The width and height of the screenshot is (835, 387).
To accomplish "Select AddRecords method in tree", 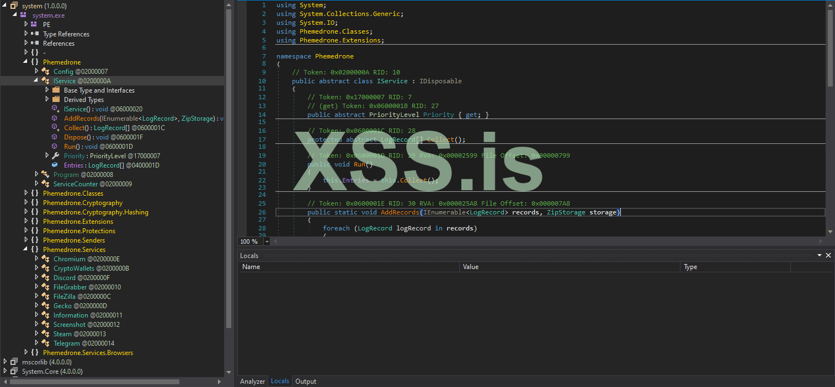I will coord(81,119).
